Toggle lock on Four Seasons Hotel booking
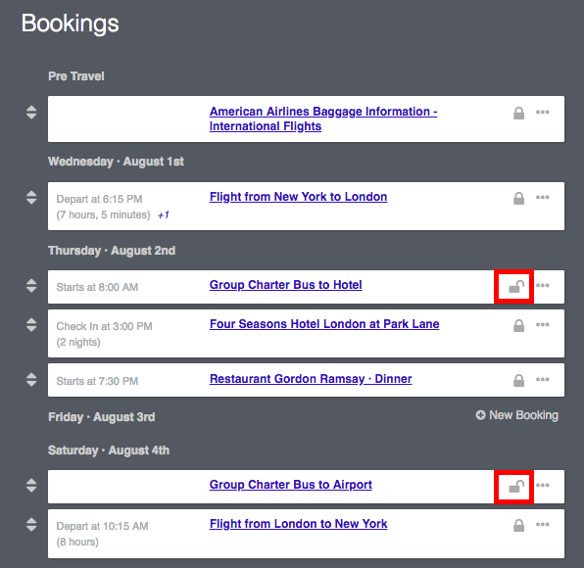The height and width of the screenshot is (568, 584). [x=518, y=326]
